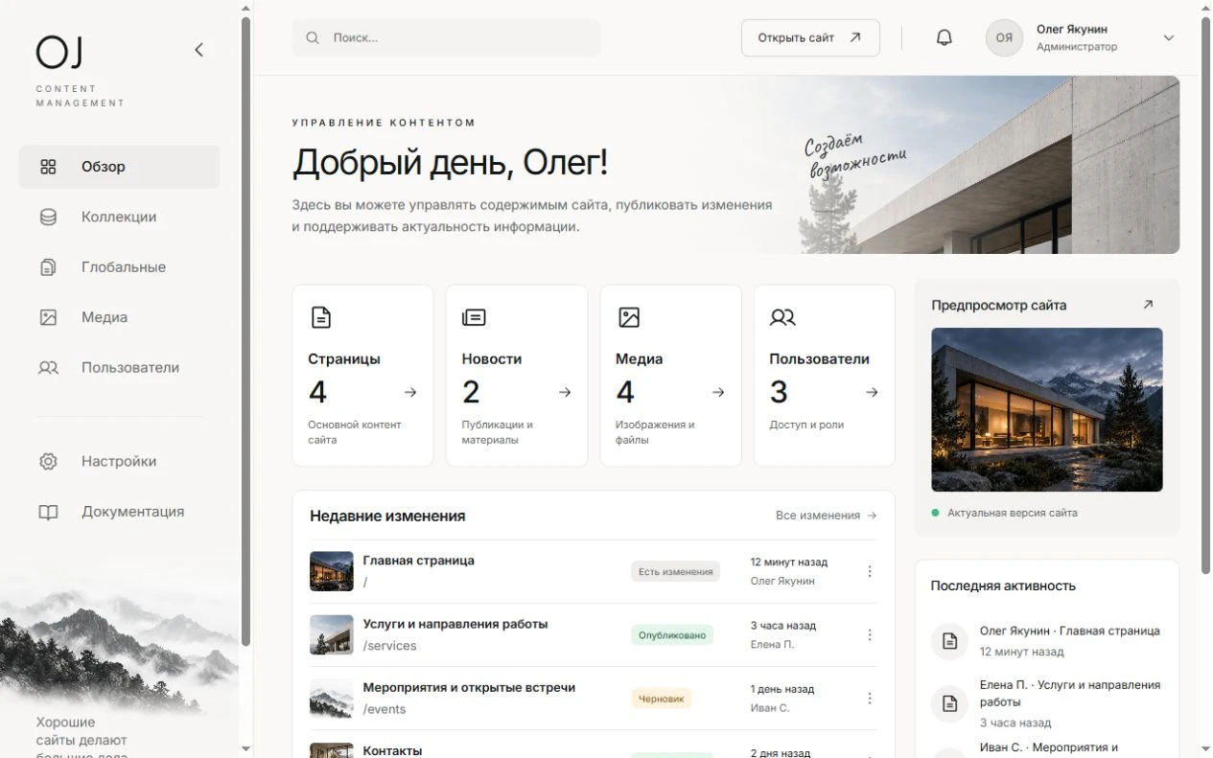This screenshot has height=758, width=1213.
Task: Click the arrow on the Новости card
Action: click(x=565, y=392)
